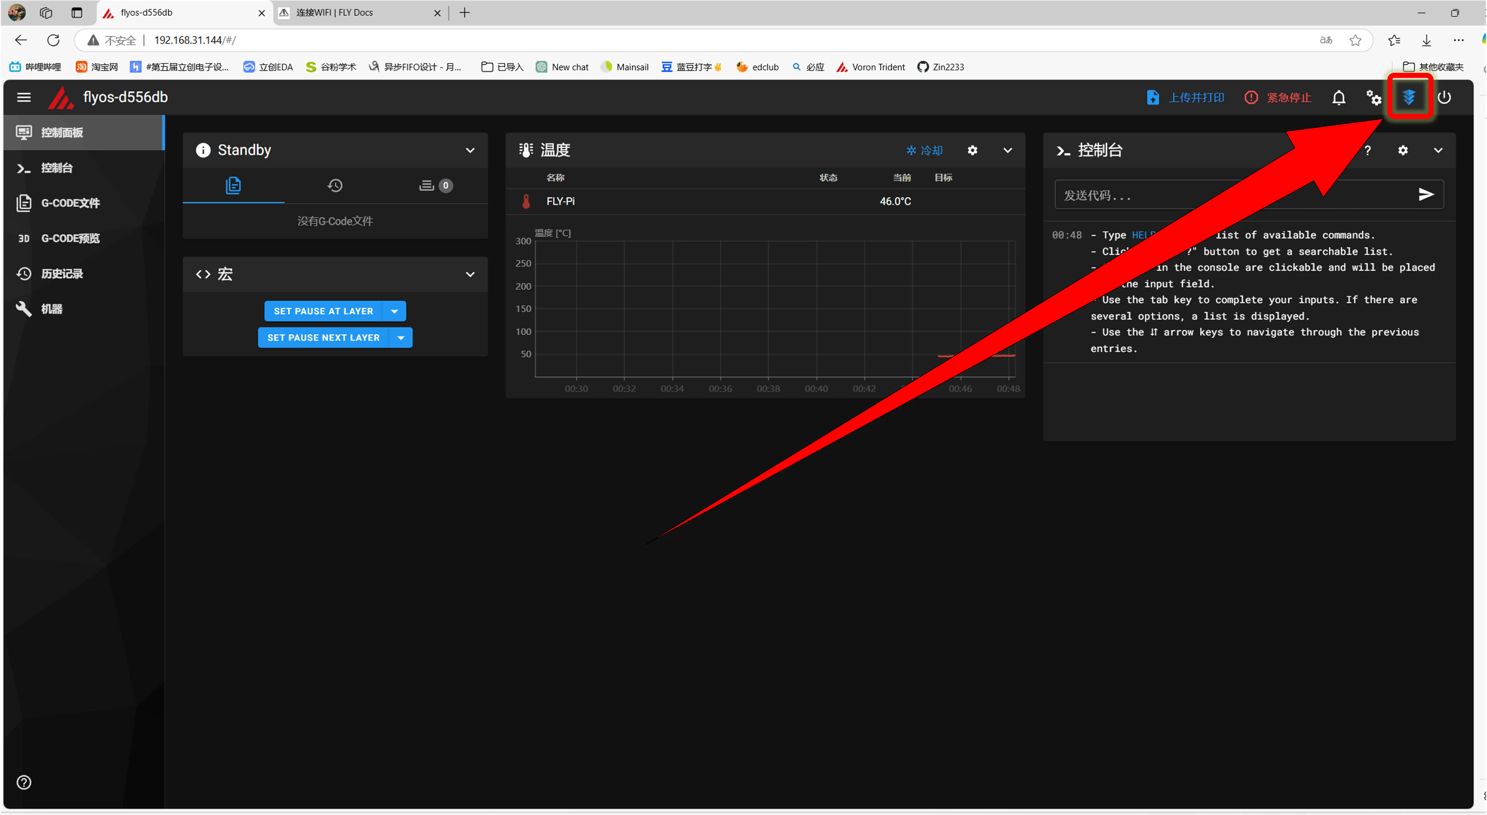1487x815 pixels.
Task: Click the 冷却 cooldown button
Action: 924,151
